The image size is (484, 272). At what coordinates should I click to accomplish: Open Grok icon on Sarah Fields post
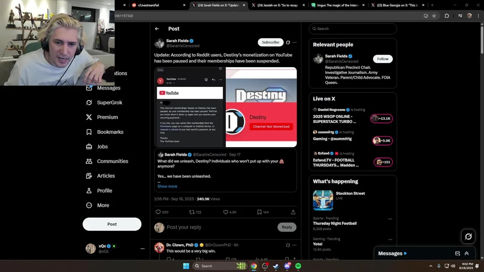click(288, 42)
